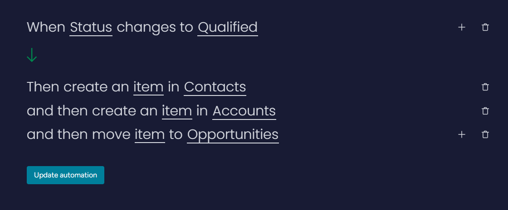Screen dimensions: 508x210
Task: Delete the move item to Opportunities action
Action: tap(485, 134)
